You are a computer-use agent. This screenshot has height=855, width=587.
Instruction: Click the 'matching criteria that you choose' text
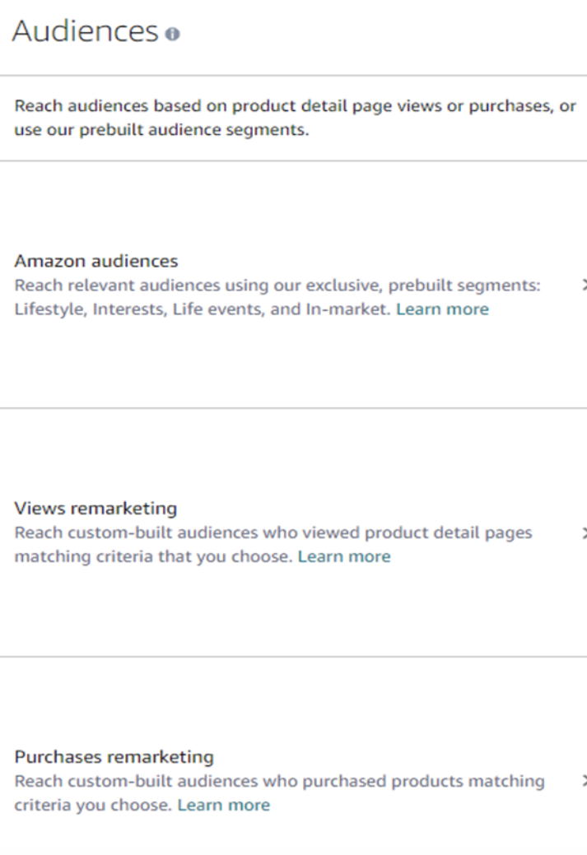[x=154, y=557]
